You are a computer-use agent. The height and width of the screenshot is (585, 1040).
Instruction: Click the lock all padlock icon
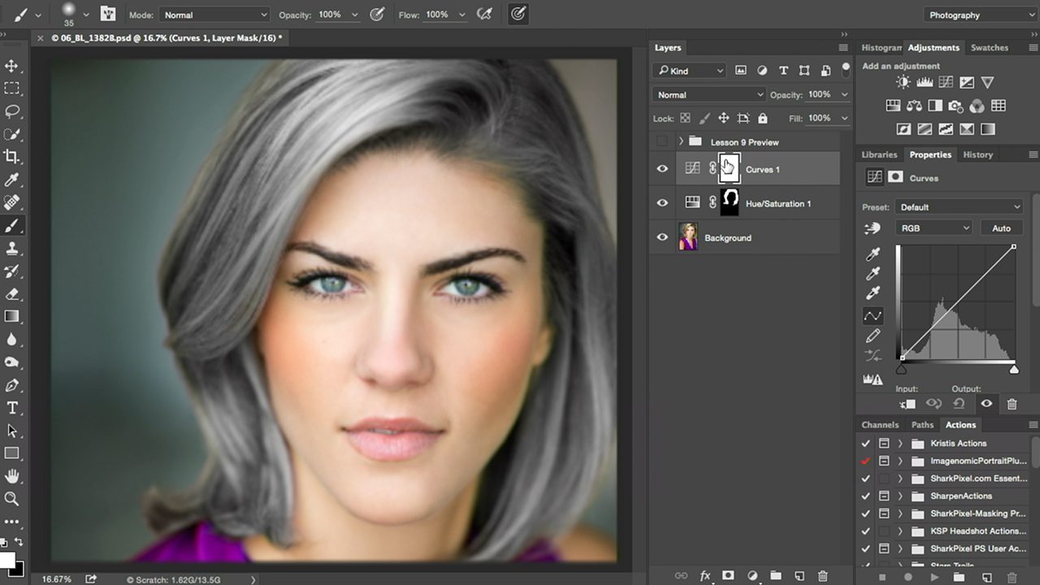764,119
